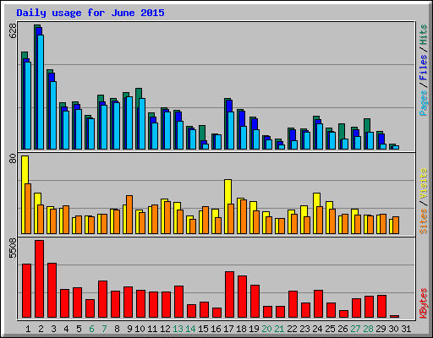
Task: Click the y-axis value 80
Action: coord(13,158)
